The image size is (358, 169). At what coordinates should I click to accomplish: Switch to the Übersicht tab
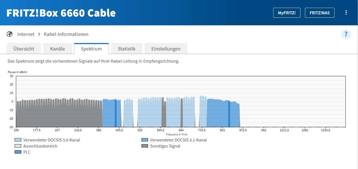pyautogui.click(x=24, y=49)
